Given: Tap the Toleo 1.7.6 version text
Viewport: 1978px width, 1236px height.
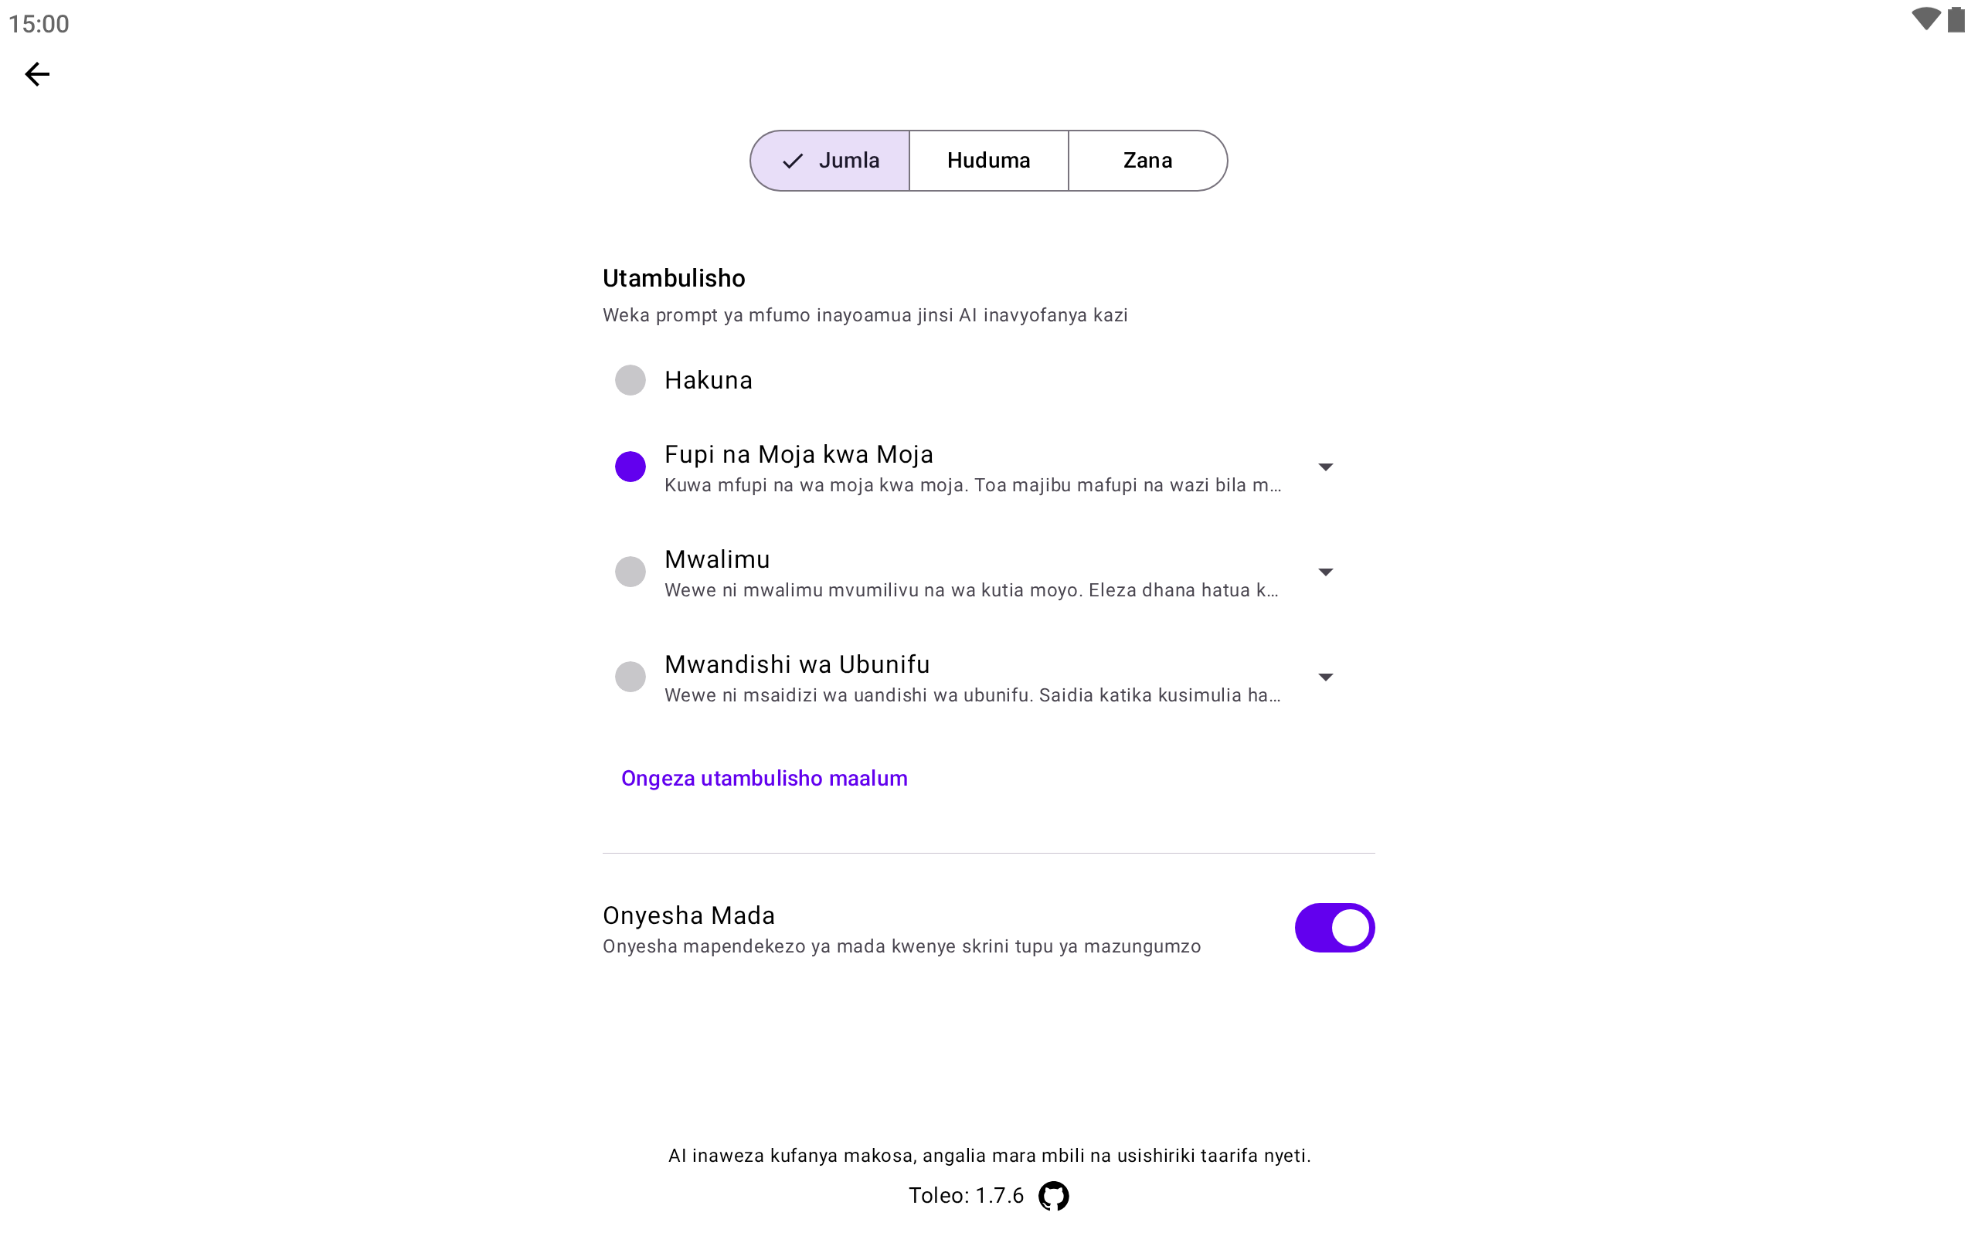Looking at the screenshot, I should 966,1195.
